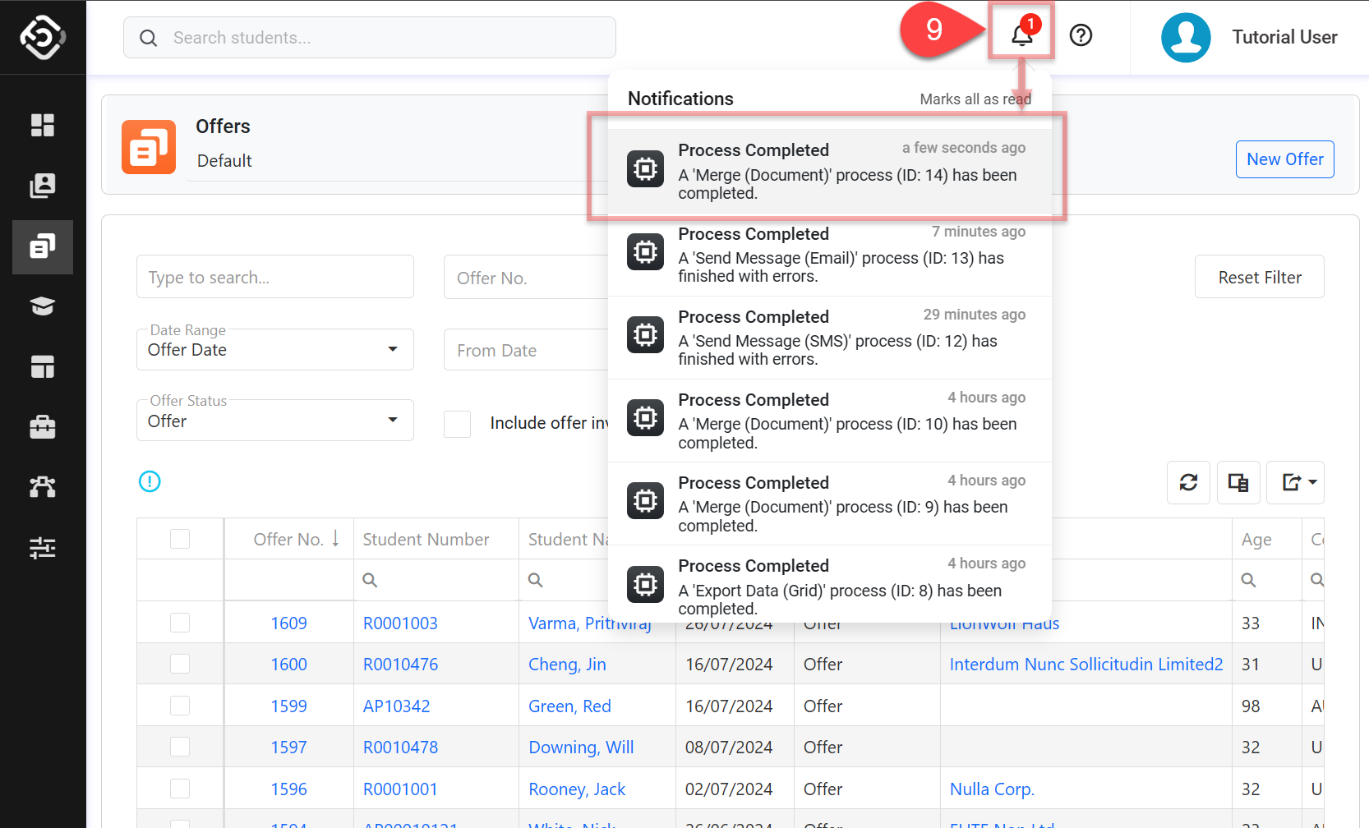Open the help question mark icon
The height and width of the screenshot is (828, 1369).
coord(1081,35)
